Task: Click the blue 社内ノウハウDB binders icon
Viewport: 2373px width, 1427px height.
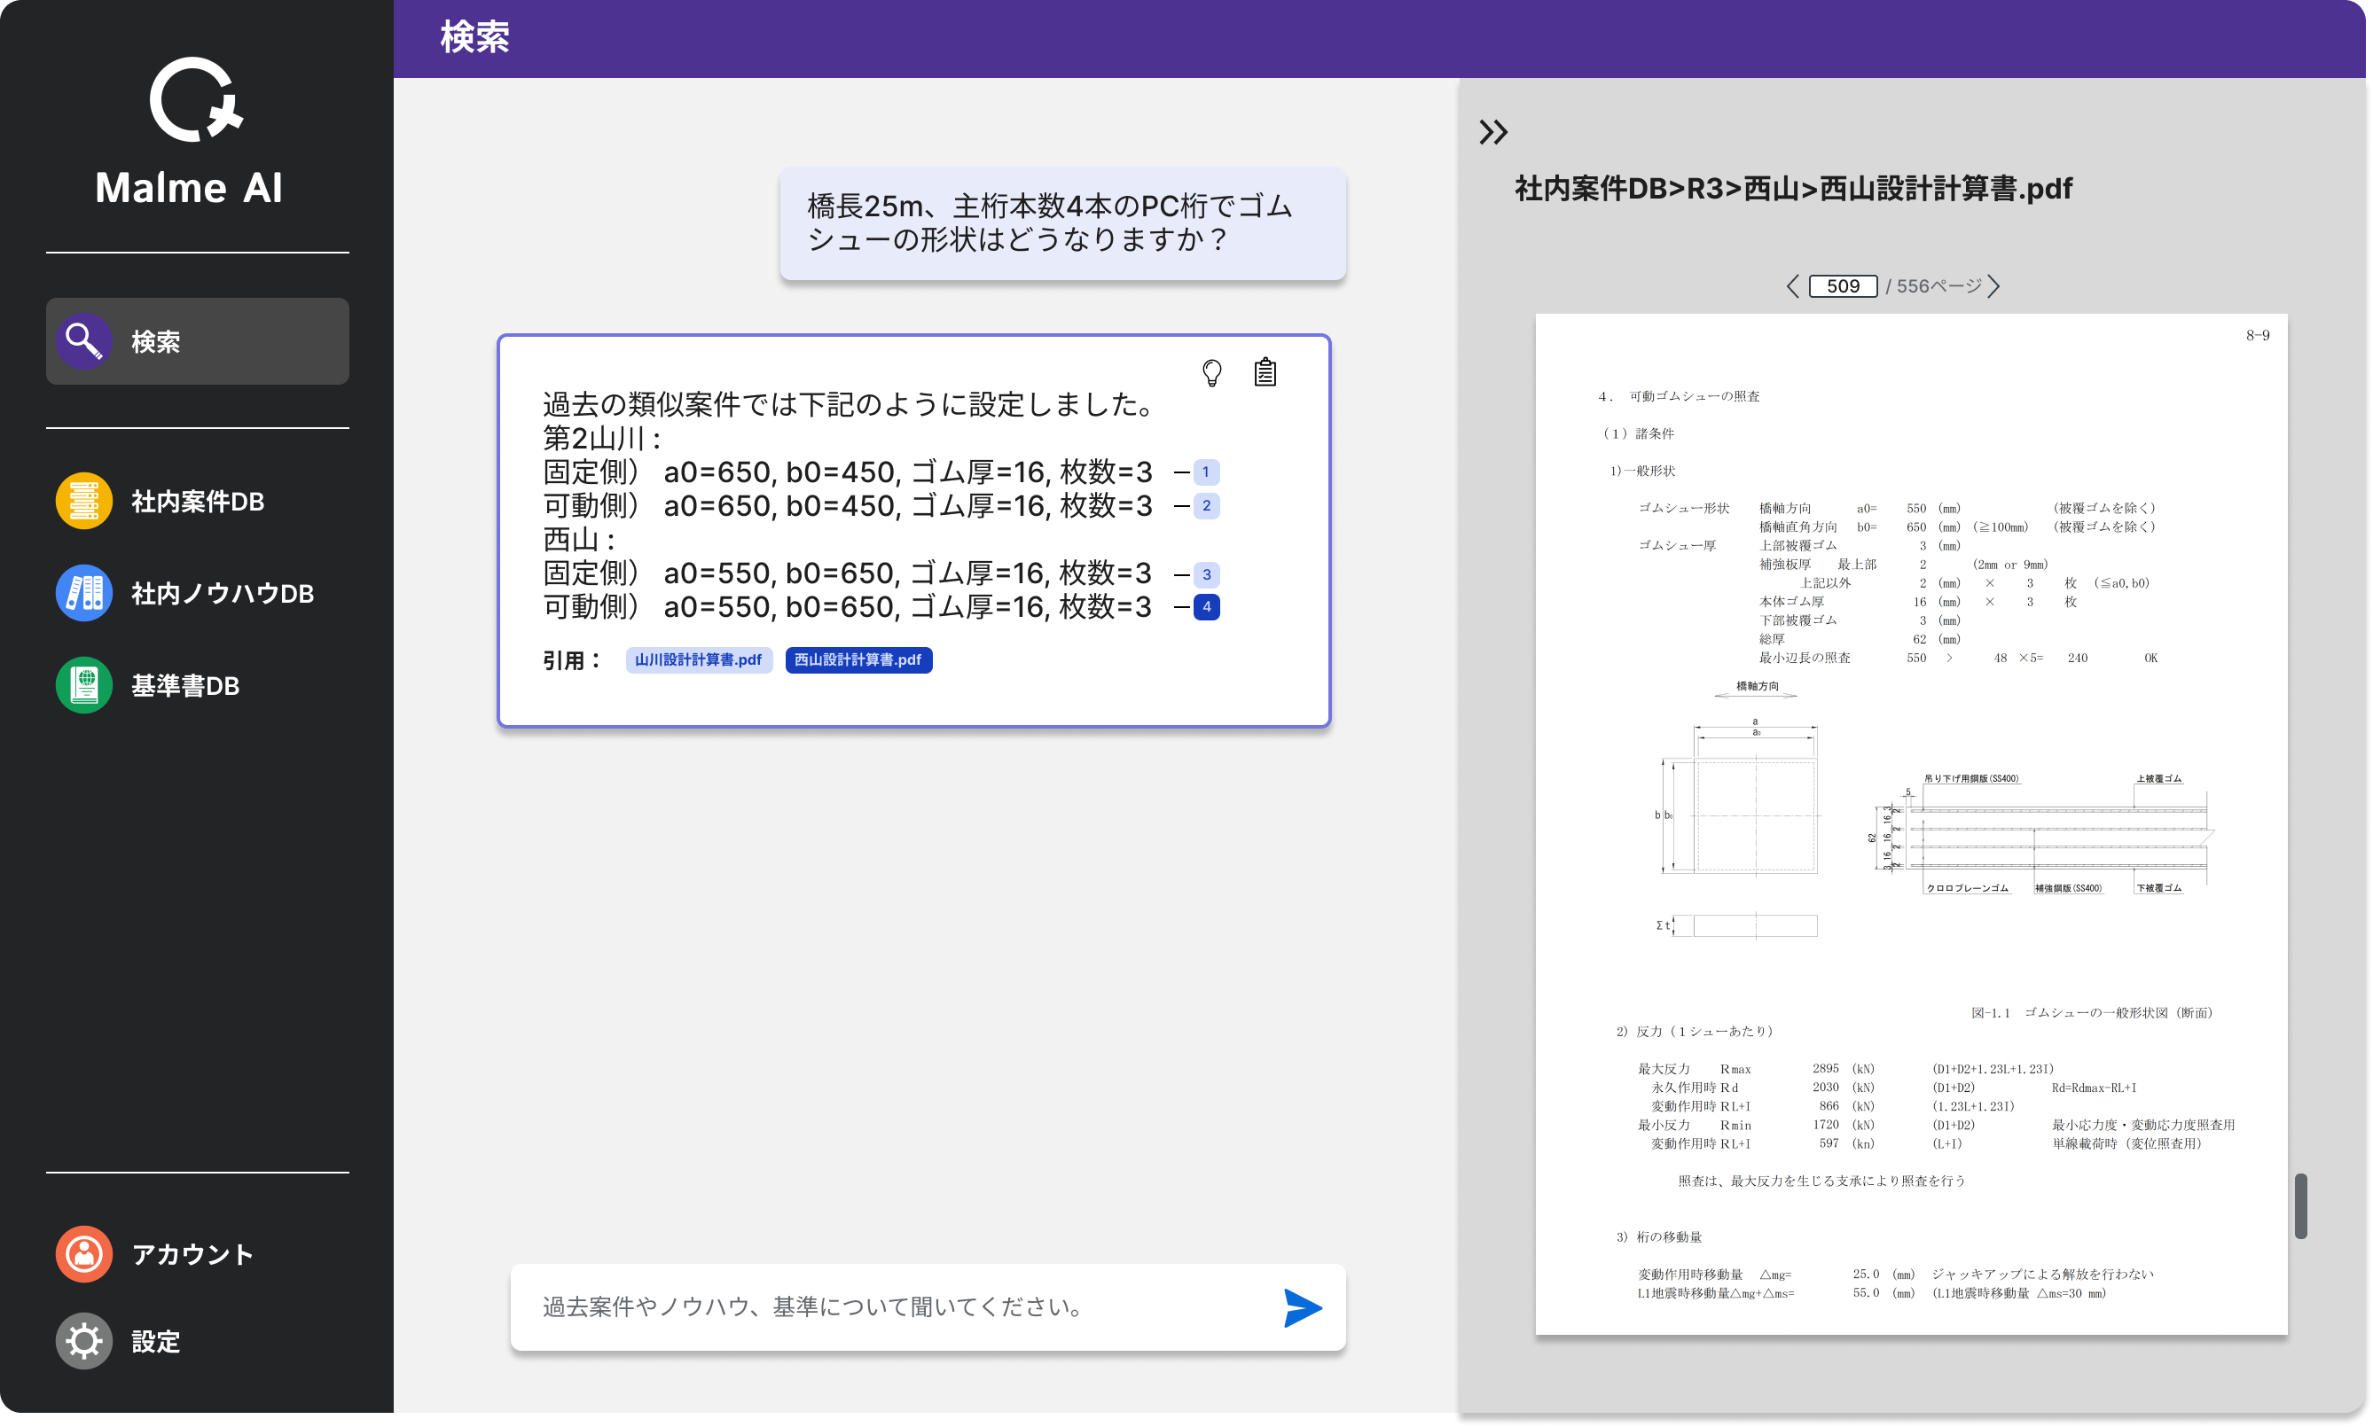Action: click(x=83, y=593)
